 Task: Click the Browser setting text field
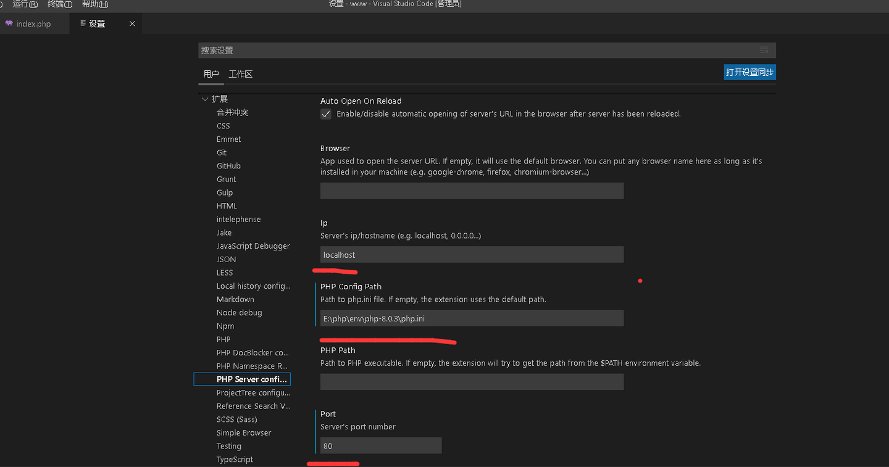tap(472, 191)
